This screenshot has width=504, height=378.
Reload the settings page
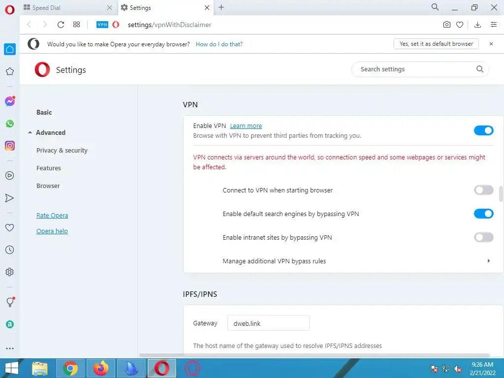[x=61, y=25]
